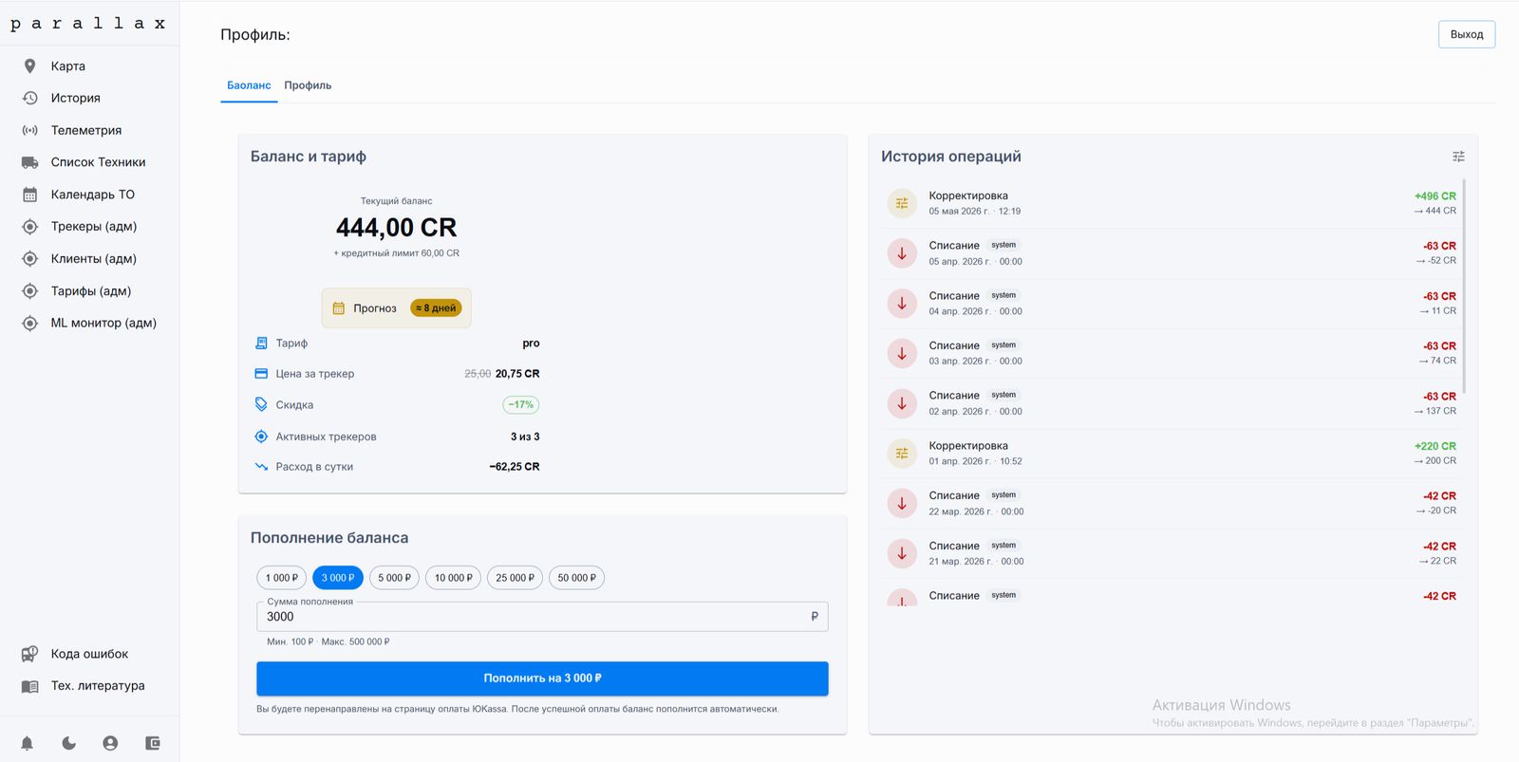This screenshot has height=762, width=1519.
Task: Click the Списание arrow icon for 04 апр. 2026
Action: (902, 304)
